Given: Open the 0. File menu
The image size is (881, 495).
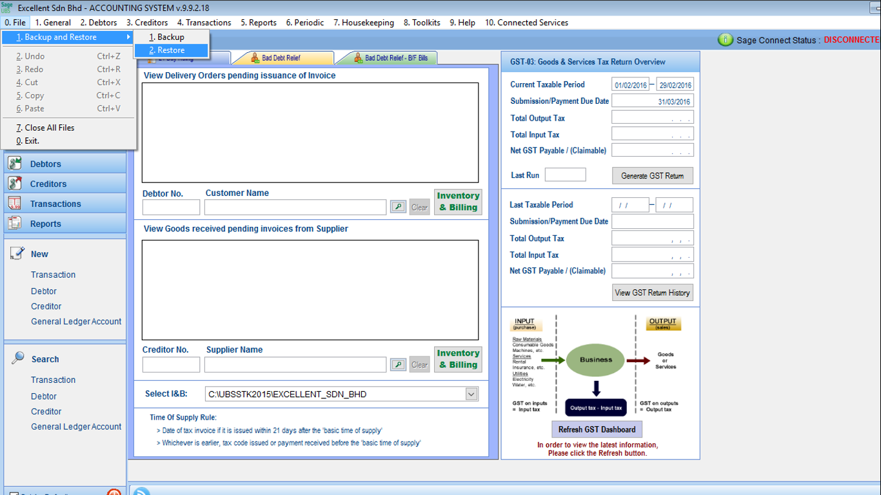Looking at the screenshot, I should 15,23.
